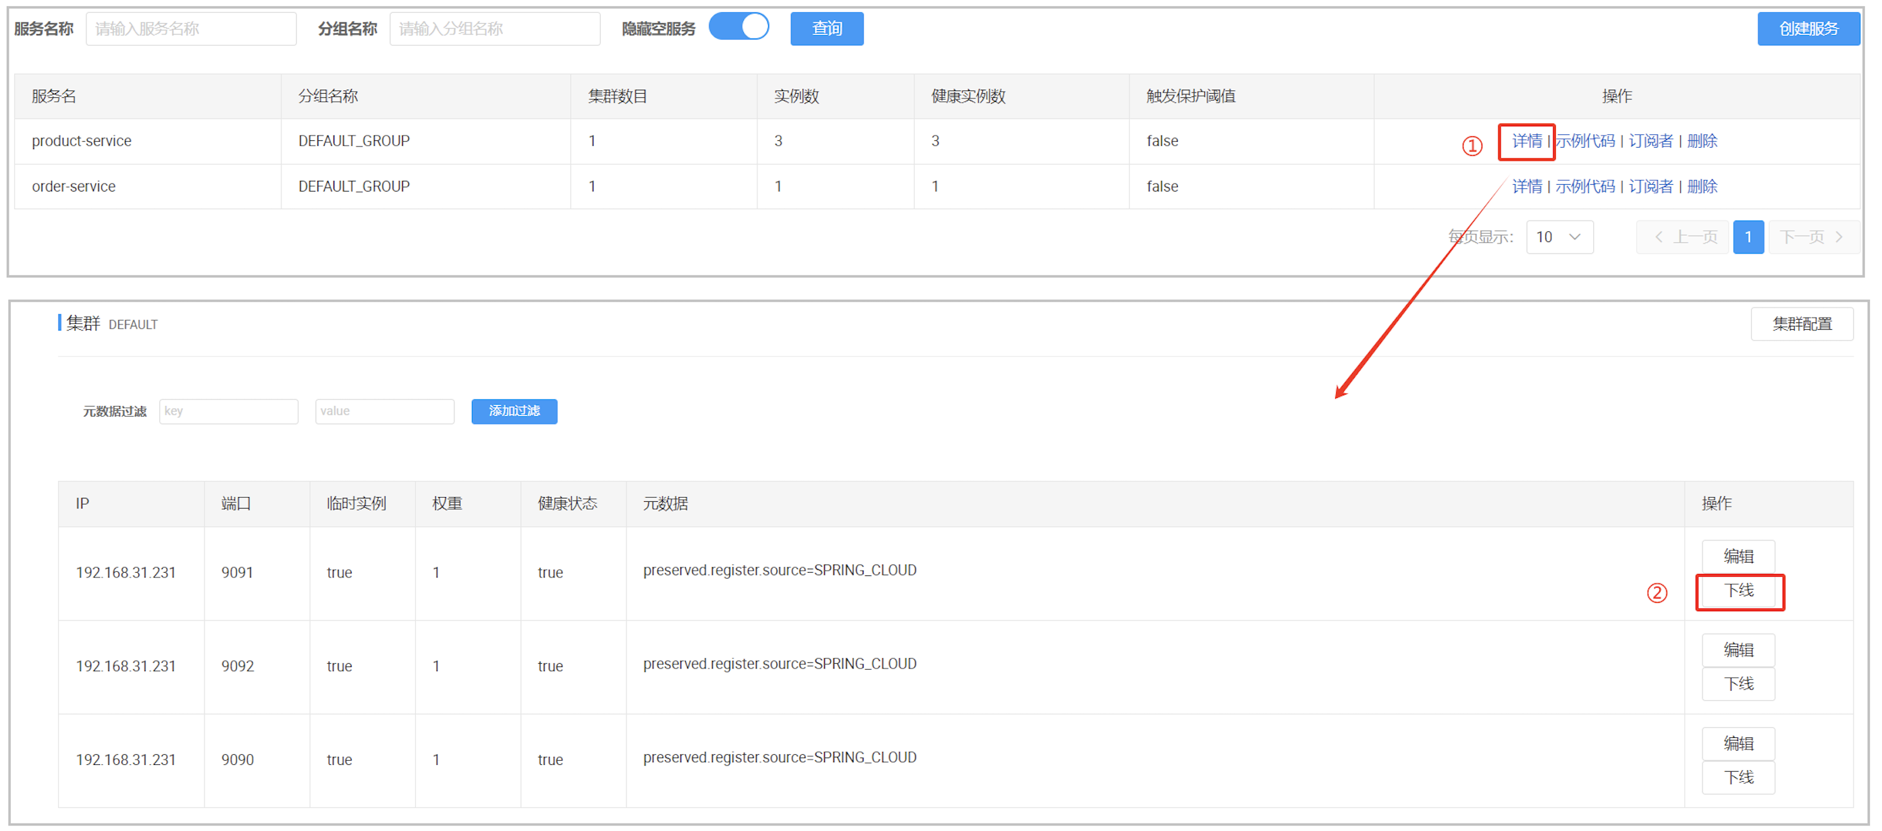Click the 查询 search button
The width and height of the screenshot is (1882, 831).
pos(826,28)
